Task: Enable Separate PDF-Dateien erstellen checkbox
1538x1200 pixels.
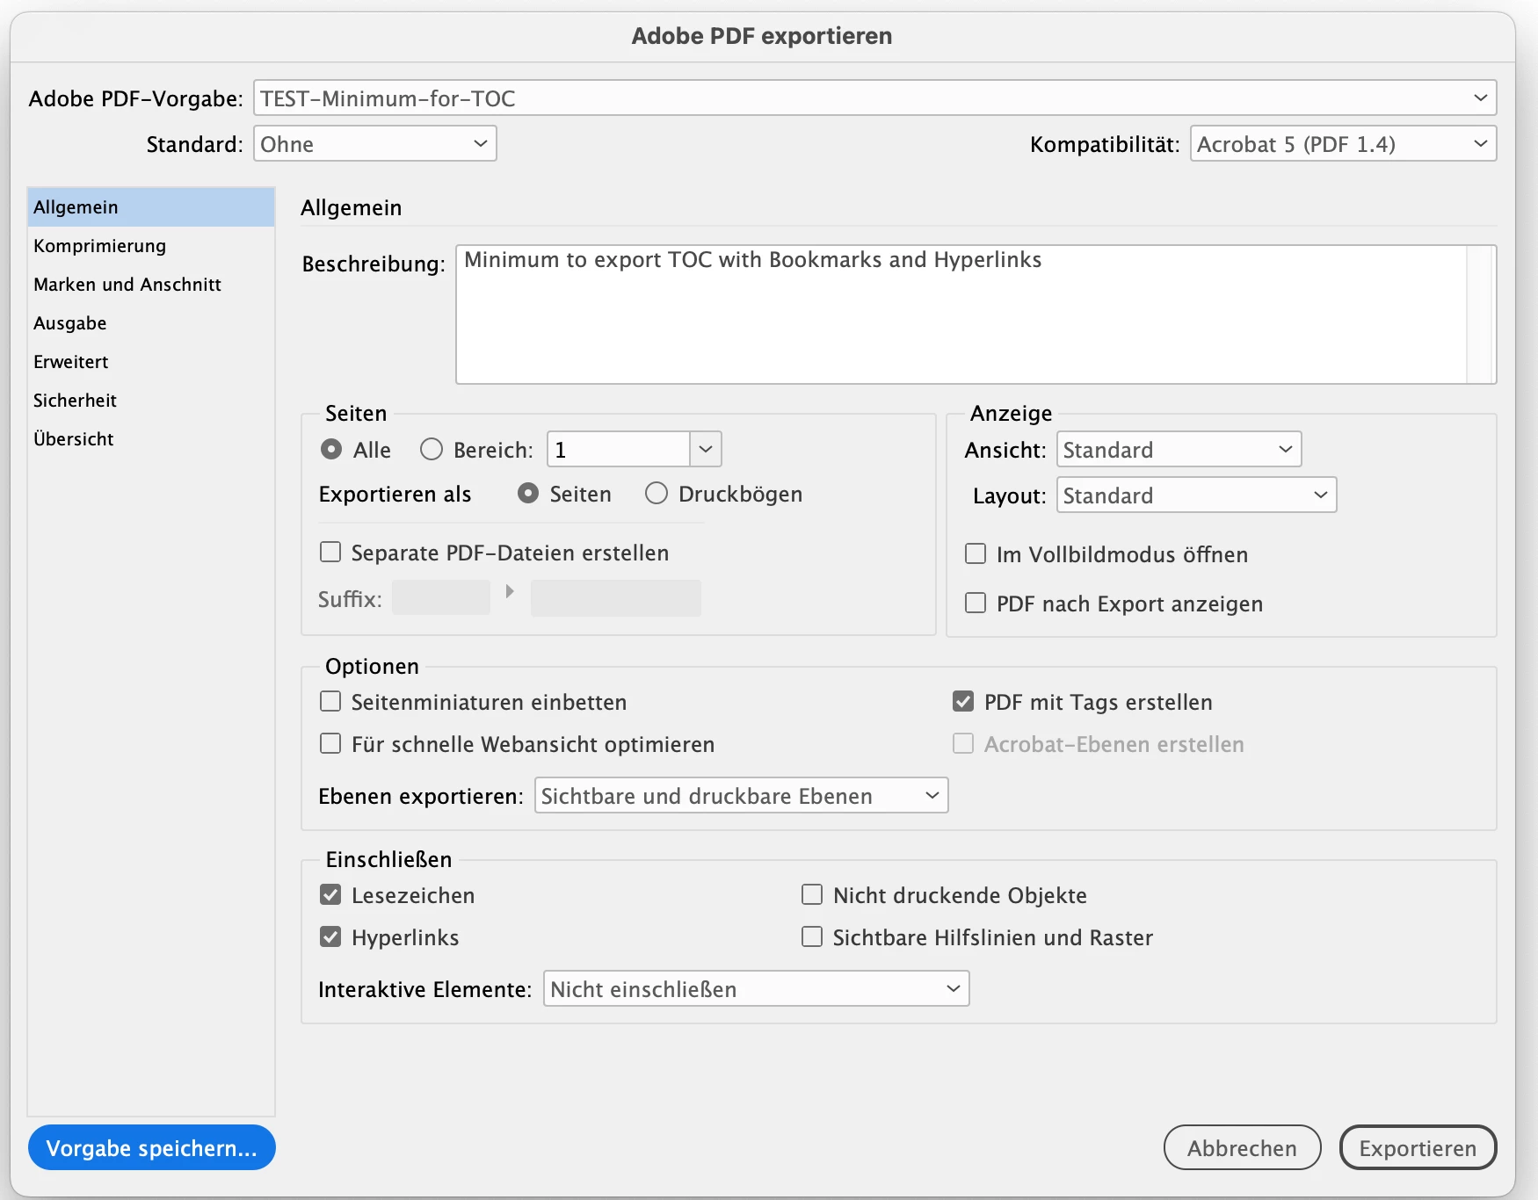Action: (x=330, y=552)
